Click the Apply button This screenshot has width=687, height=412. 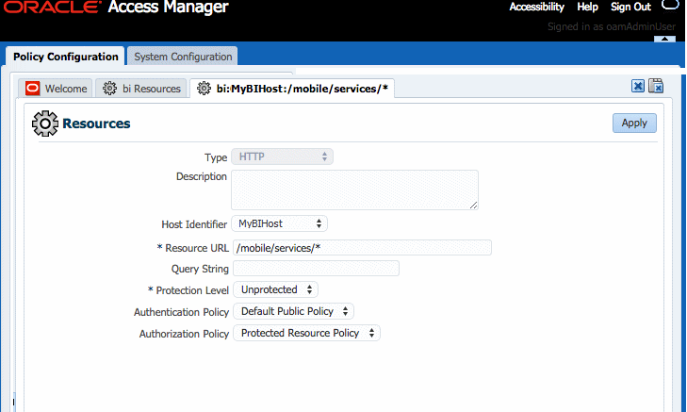(x=634, y=124)
